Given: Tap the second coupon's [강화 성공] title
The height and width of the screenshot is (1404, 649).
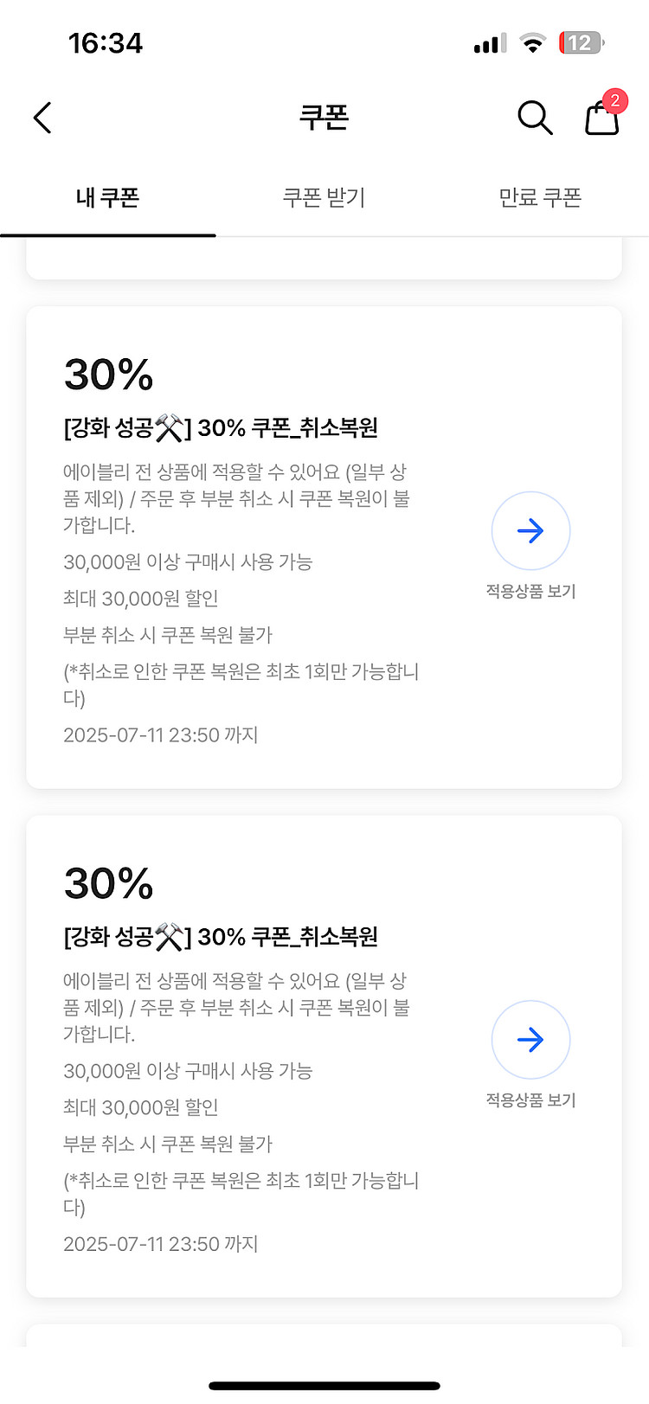Looking at the screenshot, I should tap(221, 936).
